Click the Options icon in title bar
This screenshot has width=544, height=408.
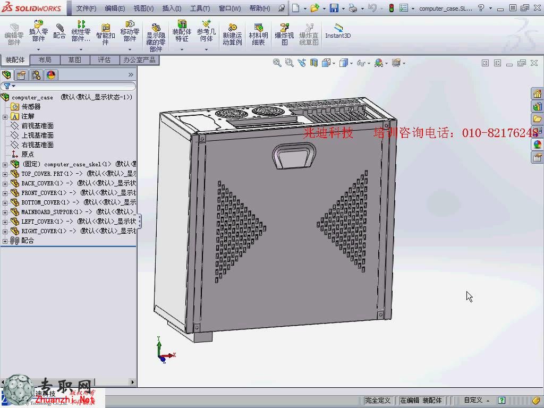(x=404, y=8)
